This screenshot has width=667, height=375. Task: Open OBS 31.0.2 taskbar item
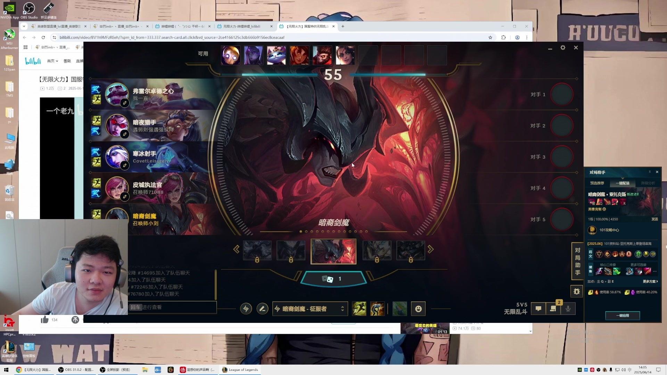pyautogui.click(x=76, y=370)
